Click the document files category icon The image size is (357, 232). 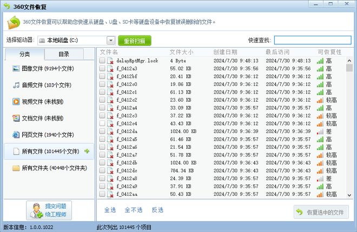16,118
